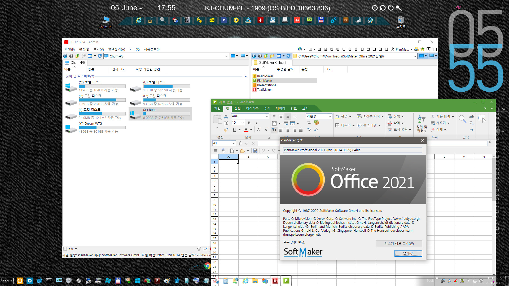Open the hamburger menu icon in PlanMaker
This screenshot has width=509, height=286.
point(216,151)
